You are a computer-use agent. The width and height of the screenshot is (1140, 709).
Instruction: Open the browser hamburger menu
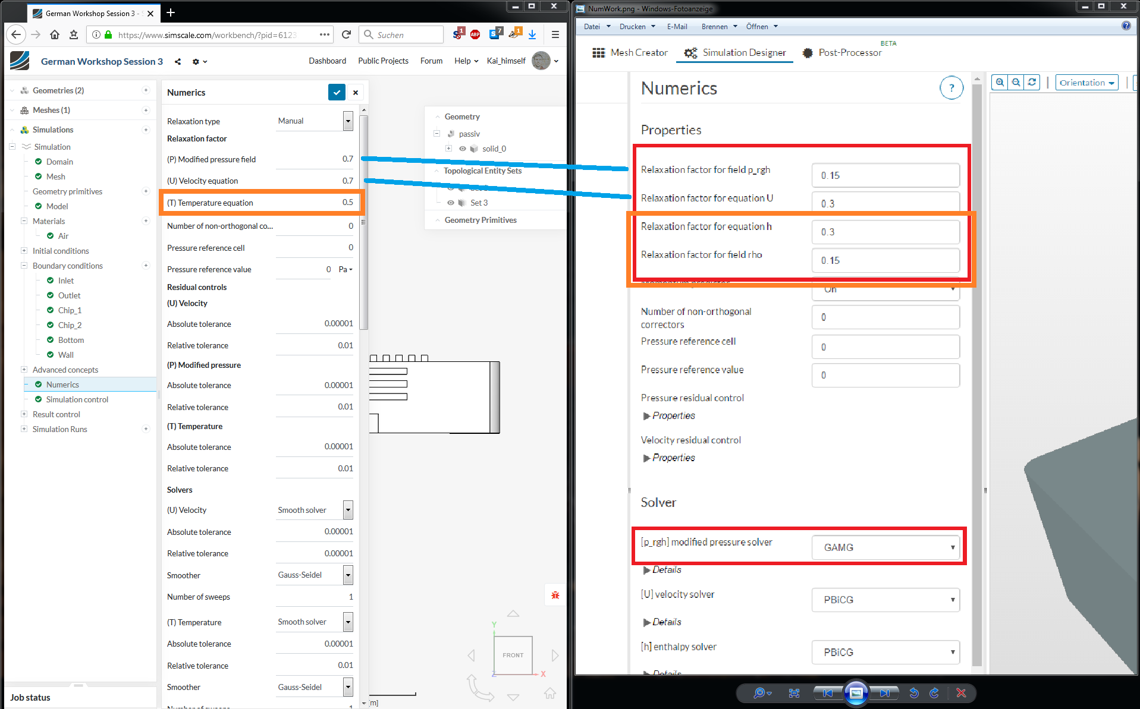[x=555, y=34]
